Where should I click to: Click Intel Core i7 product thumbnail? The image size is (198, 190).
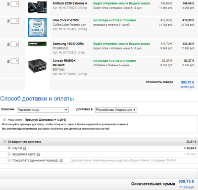[37, 28]
